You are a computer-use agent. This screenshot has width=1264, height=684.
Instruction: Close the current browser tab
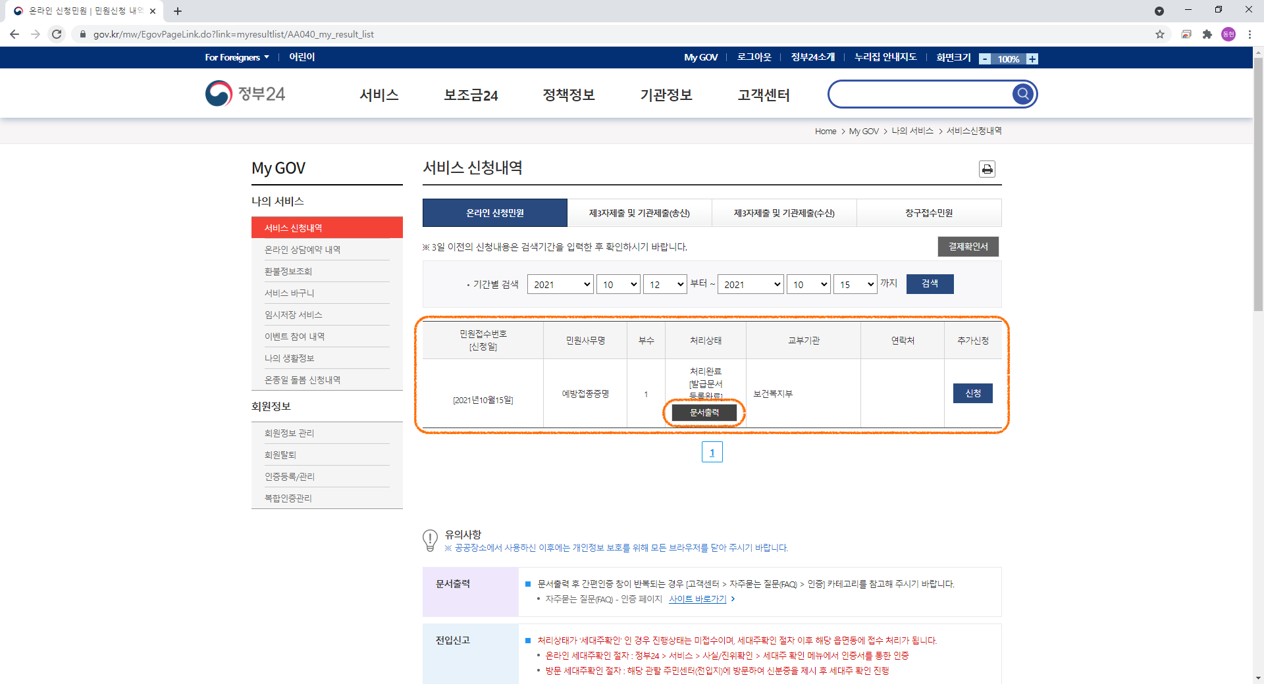click(x=153, y=11)
